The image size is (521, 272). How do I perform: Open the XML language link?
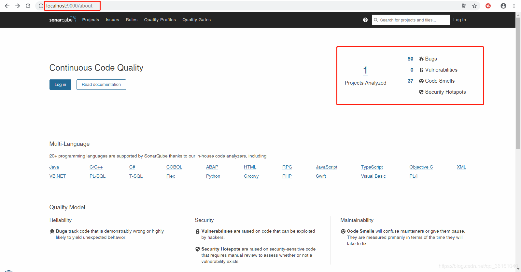(461, 167)
